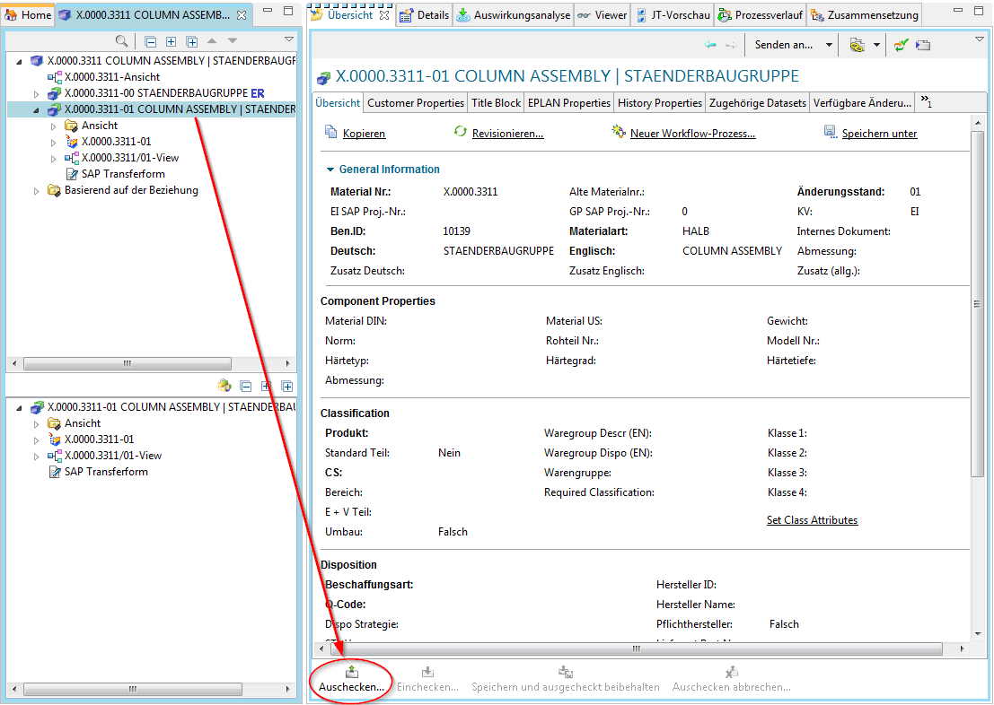Expand the Basierend auf der Beziehung folder
994x705 pixels.
pyautogui.click(x=37, y=191)
